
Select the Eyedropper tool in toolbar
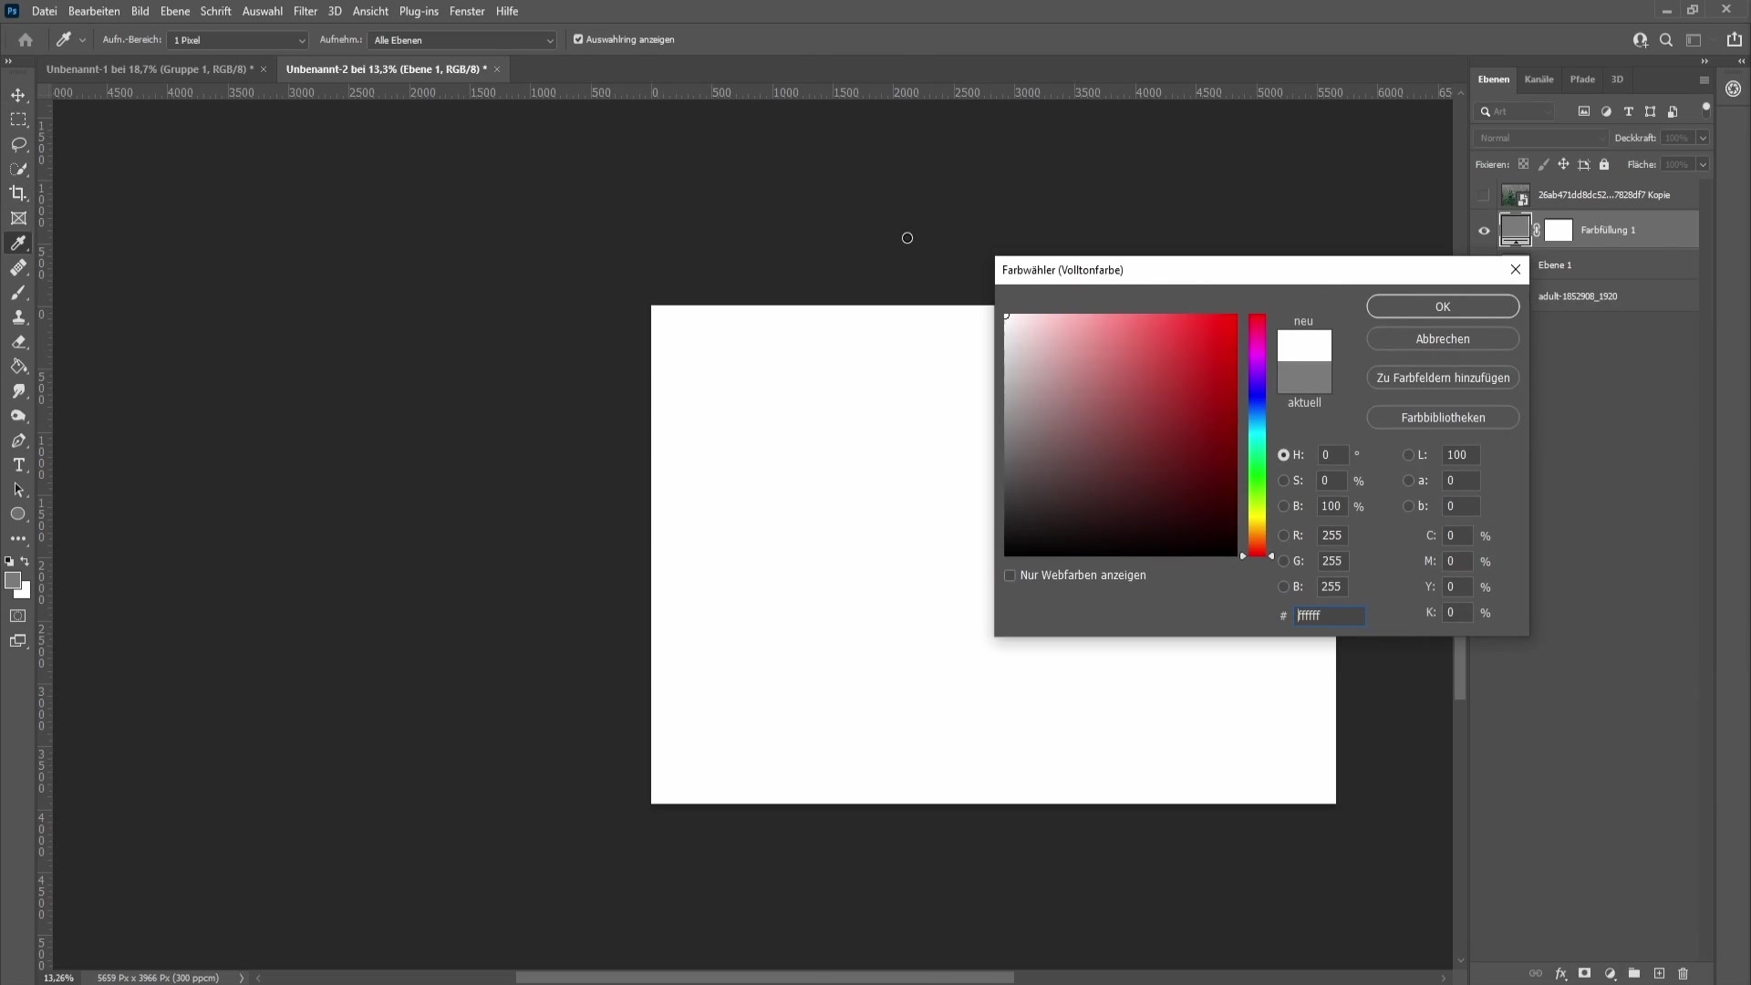[x=18, y=243]
